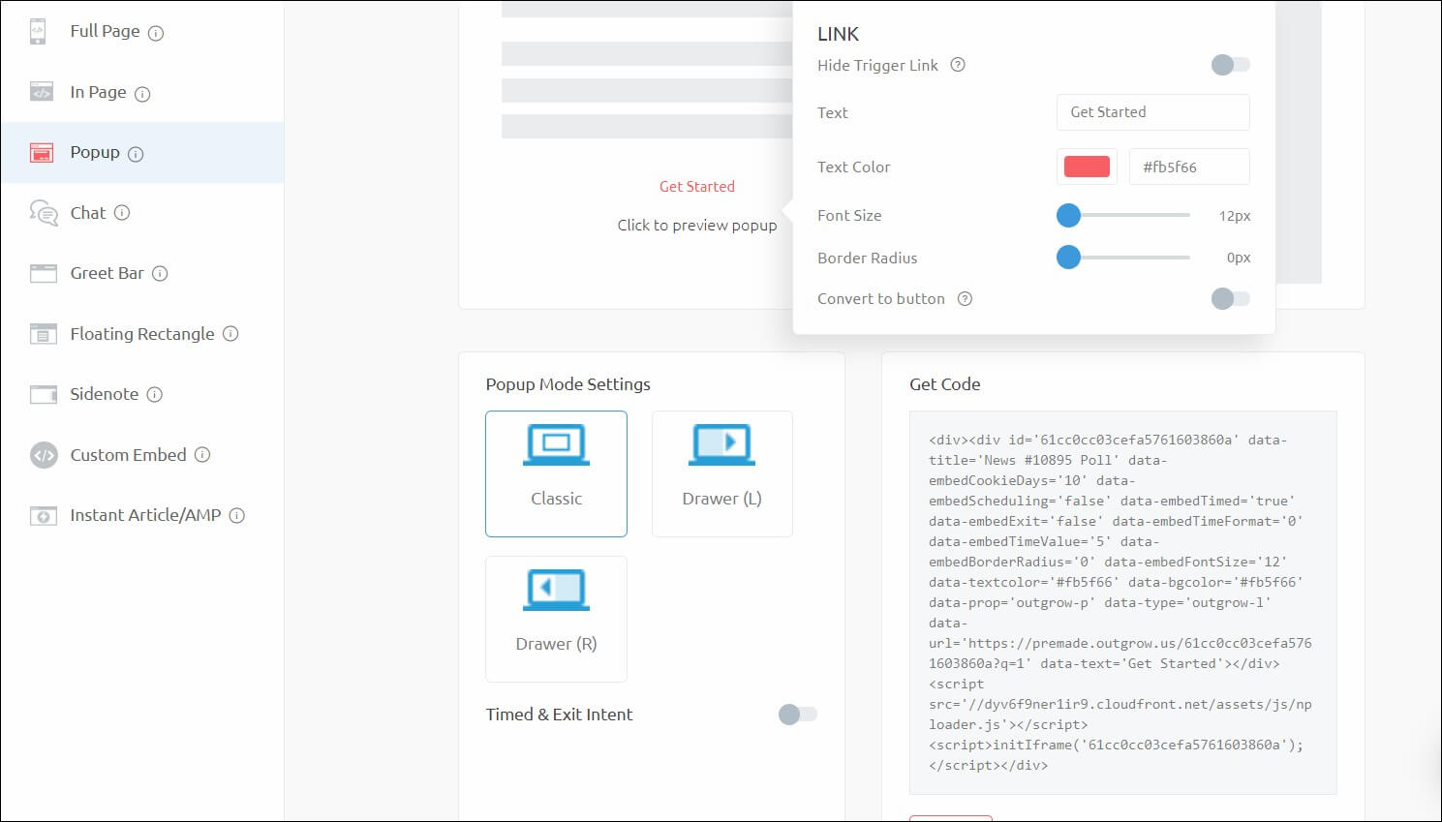Viewport: 1442px width, 822px height.
Task: Click the Instant Article/AMP icon
Action: (44, 515)
